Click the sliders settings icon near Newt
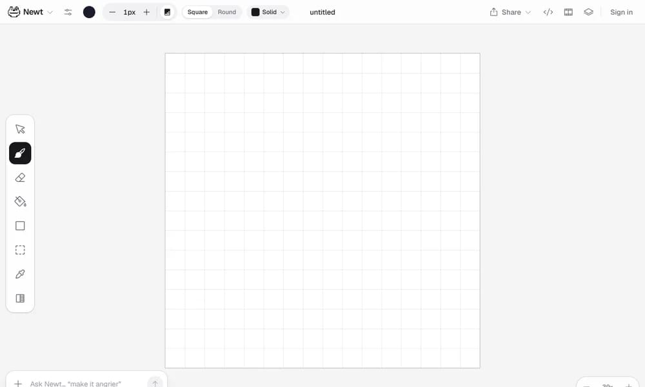Screen dimensions: 645x387 pos(68,12)
